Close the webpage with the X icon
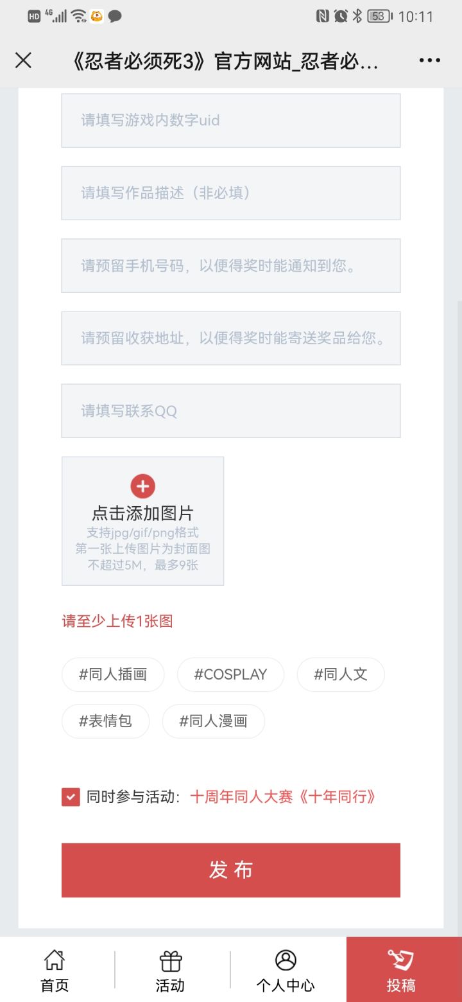 pyautogui.click(x=23, y=60)
